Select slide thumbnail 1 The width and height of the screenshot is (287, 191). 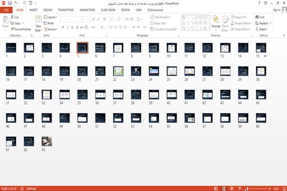click(11, 47)
